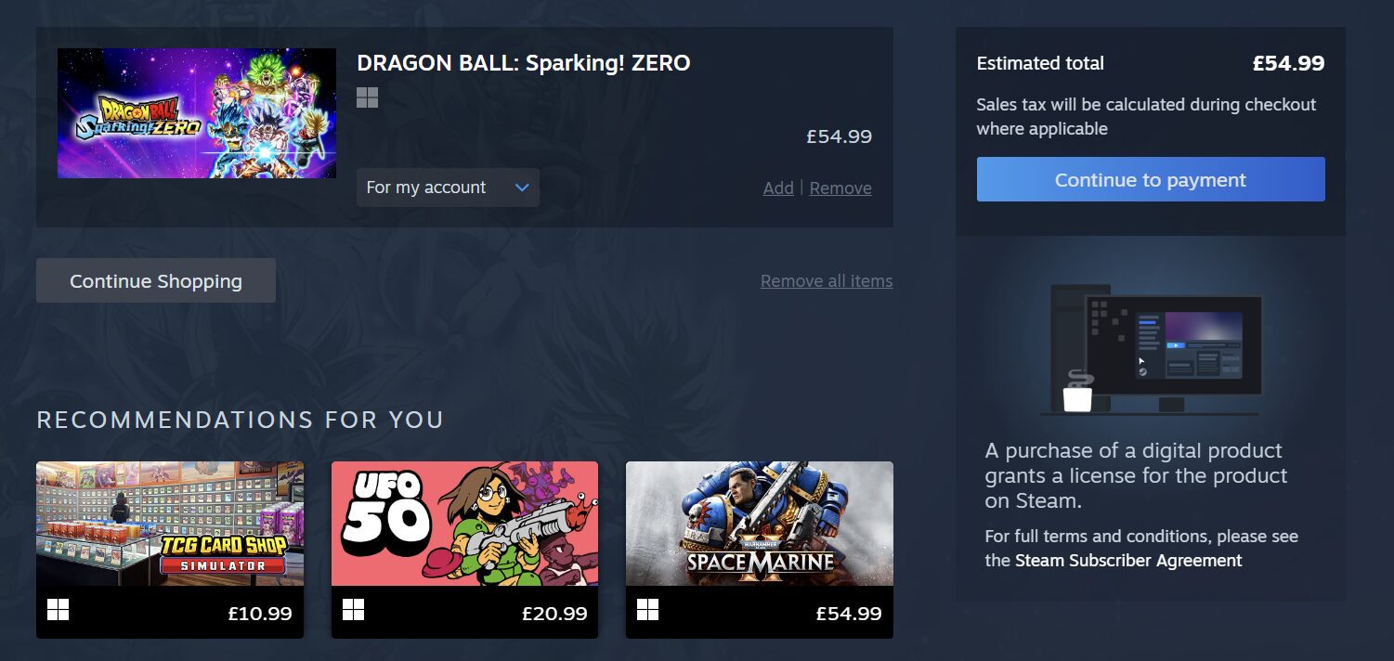Viewport: 1394px width, 661px height.
Task: Open the Space Marine recommendation thumbnail
Action: pyautogui.click(x=760, y=524)
